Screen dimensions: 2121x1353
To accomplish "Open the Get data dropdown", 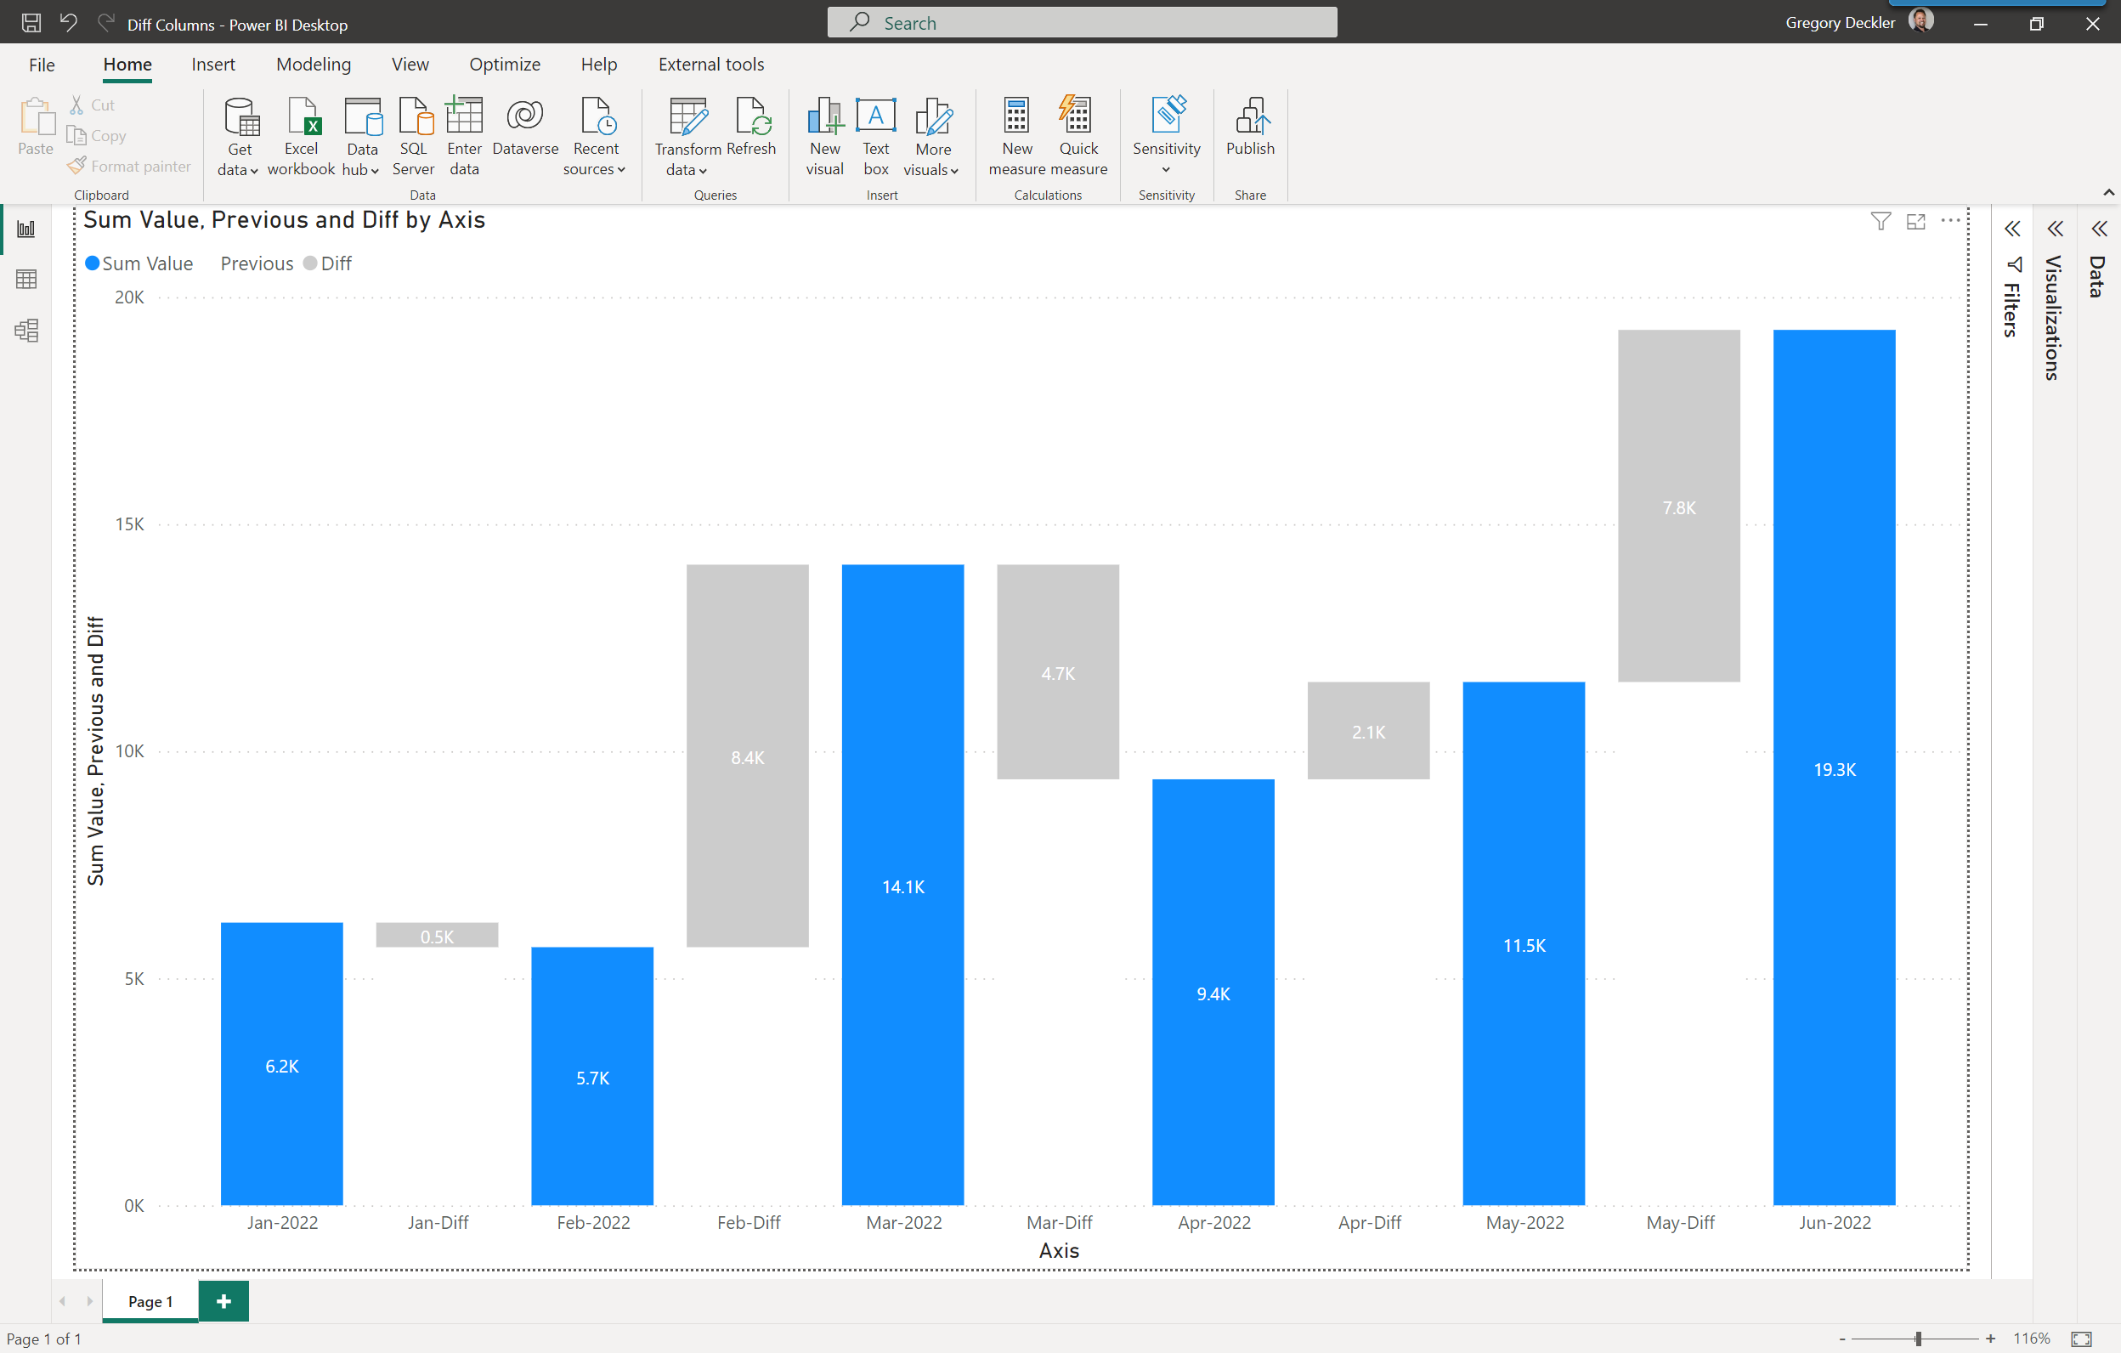I will [238, 137].
